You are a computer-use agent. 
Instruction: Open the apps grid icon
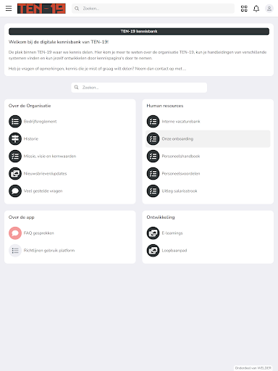[244, 9]
